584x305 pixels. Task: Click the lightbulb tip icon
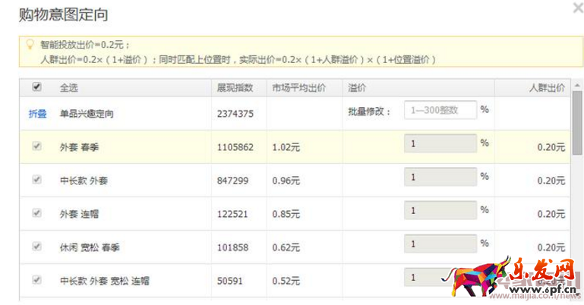(x=30, y=45)
